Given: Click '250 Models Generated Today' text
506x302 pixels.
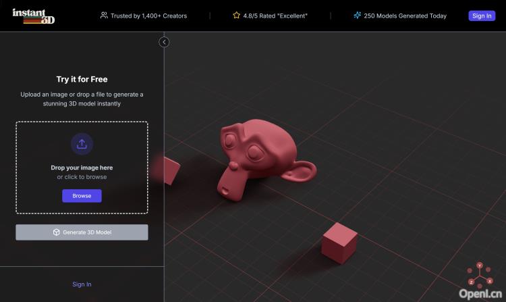Looking at the screenshot, I should coord(405,16).
